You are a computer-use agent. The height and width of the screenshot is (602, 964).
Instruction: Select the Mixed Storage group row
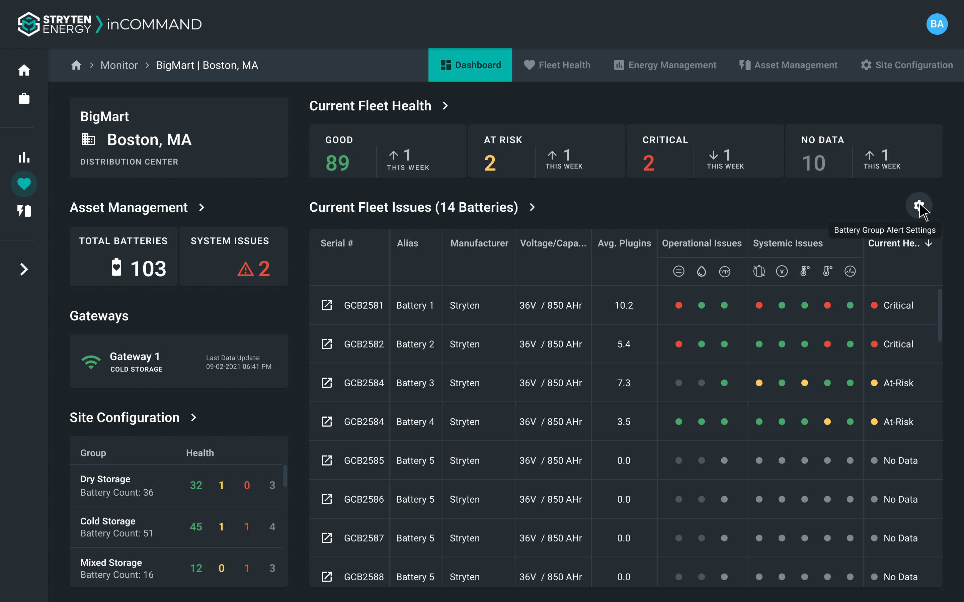tap(176, 568)
